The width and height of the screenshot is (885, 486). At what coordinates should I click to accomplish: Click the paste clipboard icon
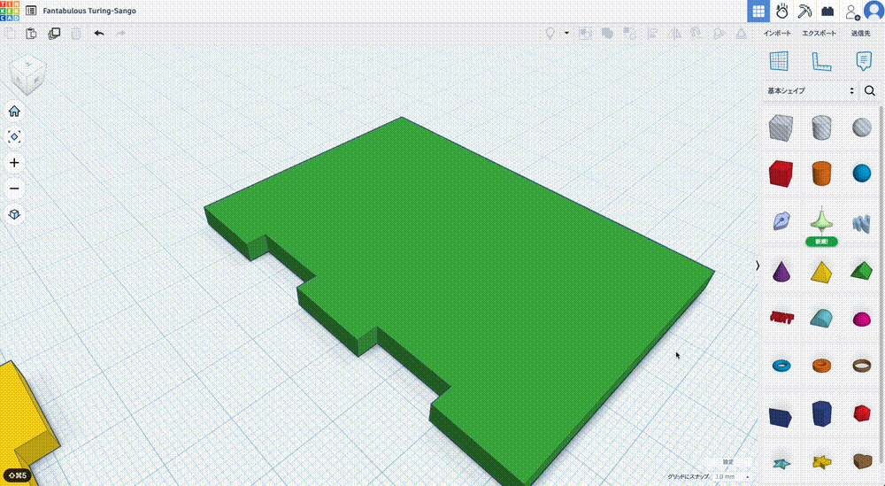pyautogui.click(x=32, y=34)
